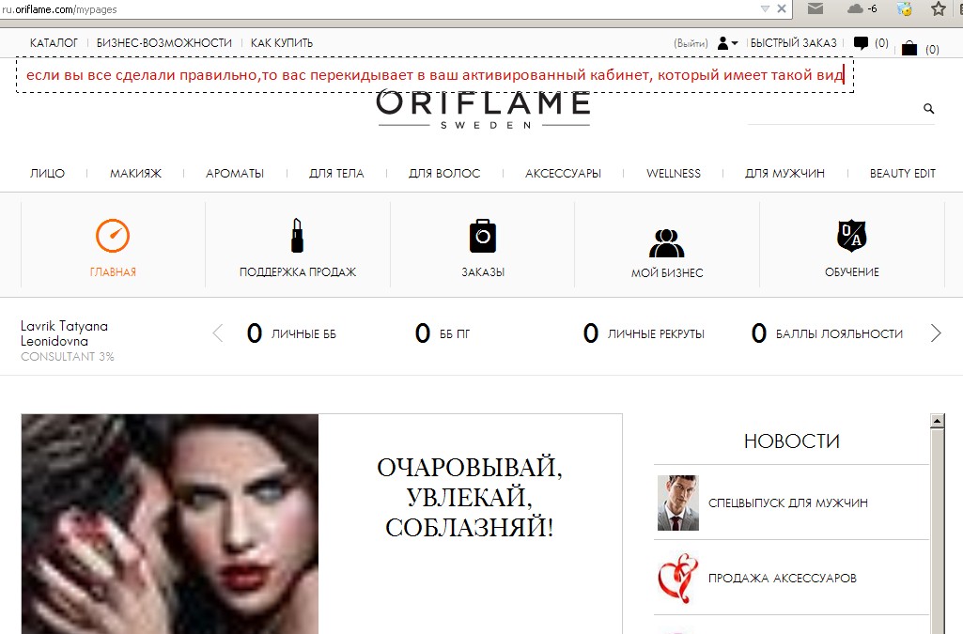Open the user account dropdown

coord(727,43)
